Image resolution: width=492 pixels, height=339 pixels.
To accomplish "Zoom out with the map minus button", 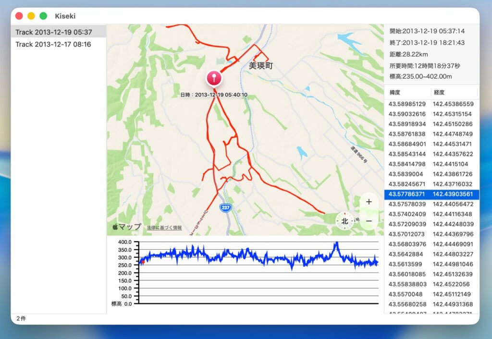I will (369, 221).
